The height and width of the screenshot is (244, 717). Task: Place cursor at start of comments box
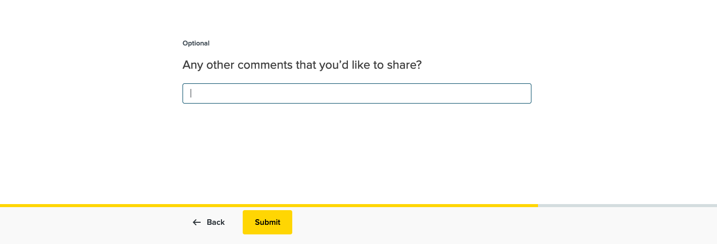coord(192,93)
